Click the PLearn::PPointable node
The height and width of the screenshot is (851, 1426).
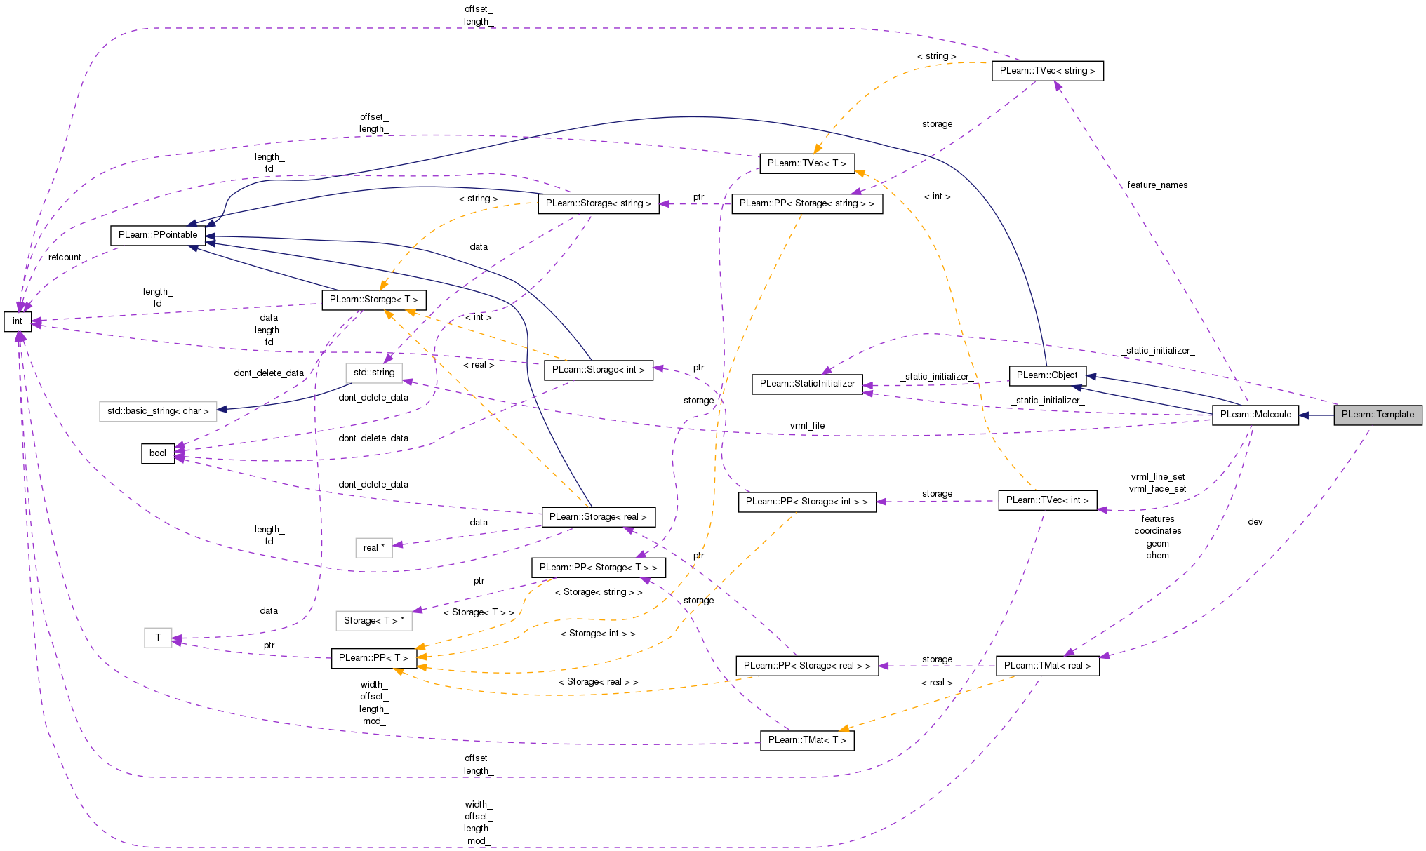[x=158, y=235]
